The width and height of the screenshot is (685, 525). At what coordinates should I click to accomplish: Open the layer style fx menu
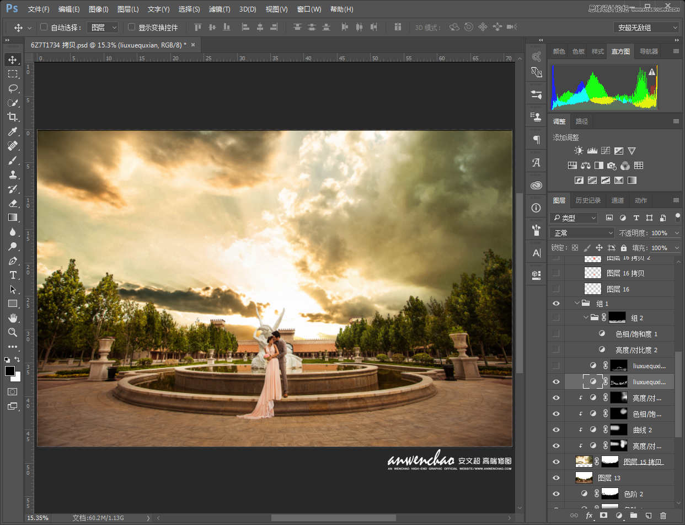pyautogui.click(x=589, y=516)
